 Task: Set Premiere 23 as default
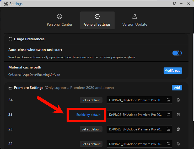tap(91, 129)
